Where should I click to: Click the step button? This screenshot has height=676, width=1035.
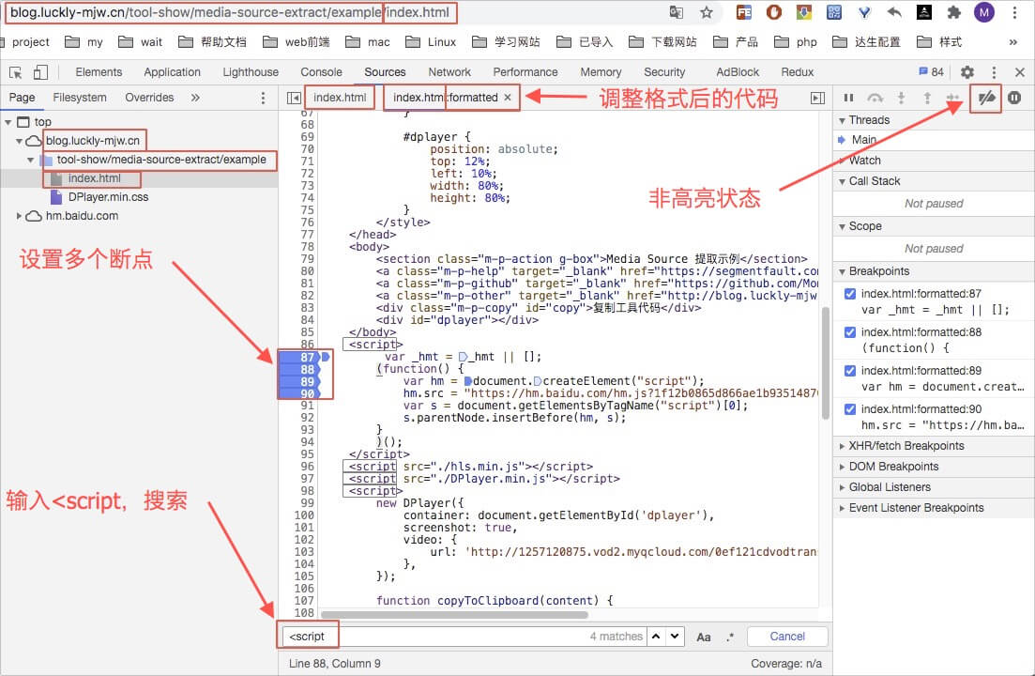[x=953, y=98]
